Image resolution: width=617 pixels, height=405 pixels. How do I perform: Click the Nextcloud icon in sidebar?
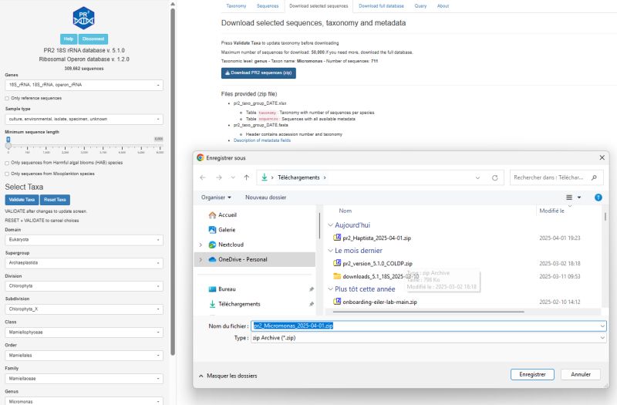[213, 245]
